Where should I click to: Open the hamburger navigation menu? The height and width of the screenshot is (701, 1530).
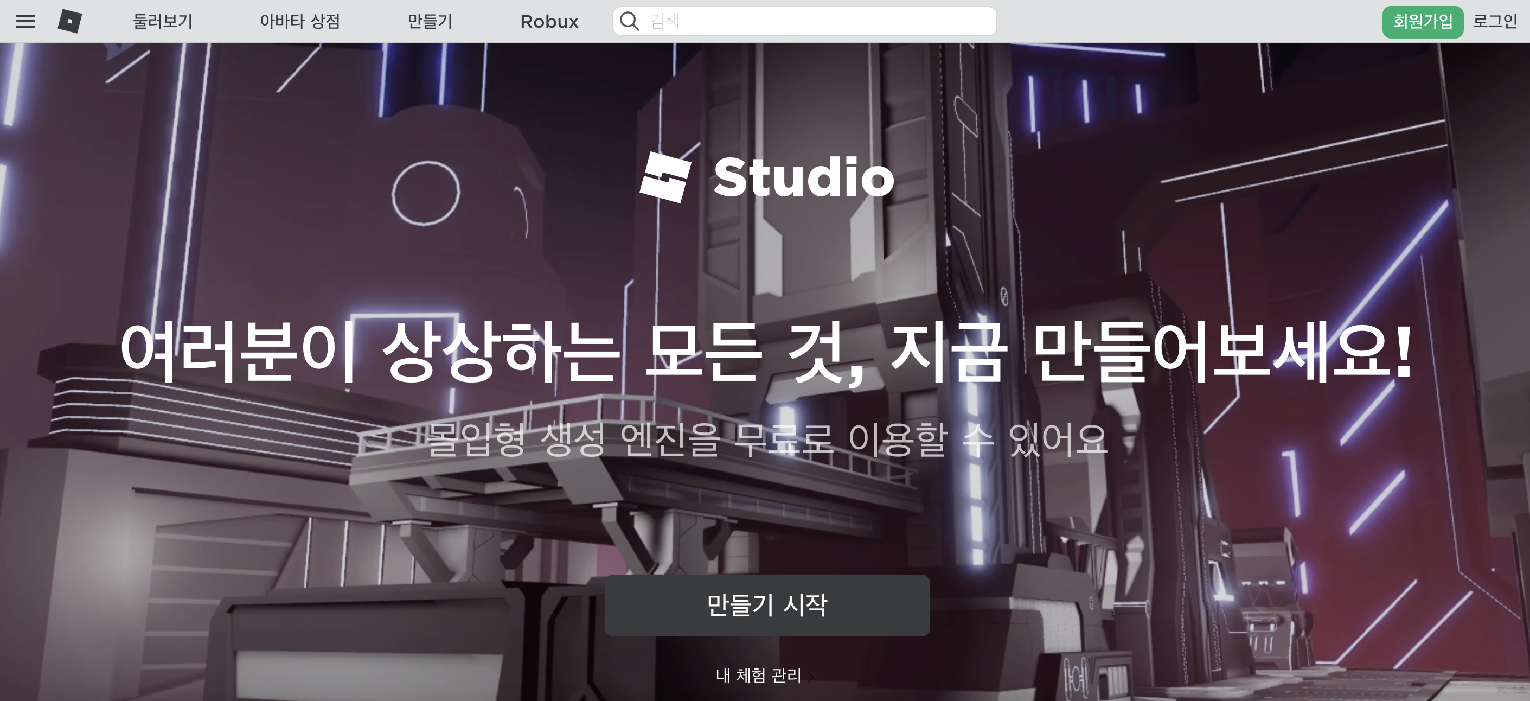(x=25, y=21)
